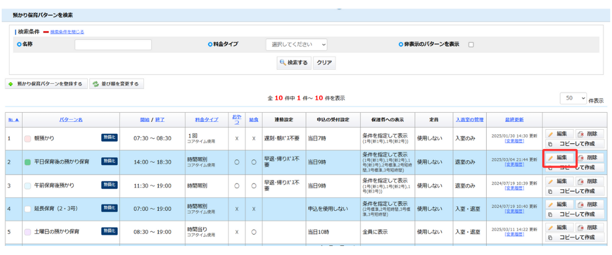Click コピーして作成 for 朝預かり row
This screenshot has height=255, width=612.
[575, 143]
